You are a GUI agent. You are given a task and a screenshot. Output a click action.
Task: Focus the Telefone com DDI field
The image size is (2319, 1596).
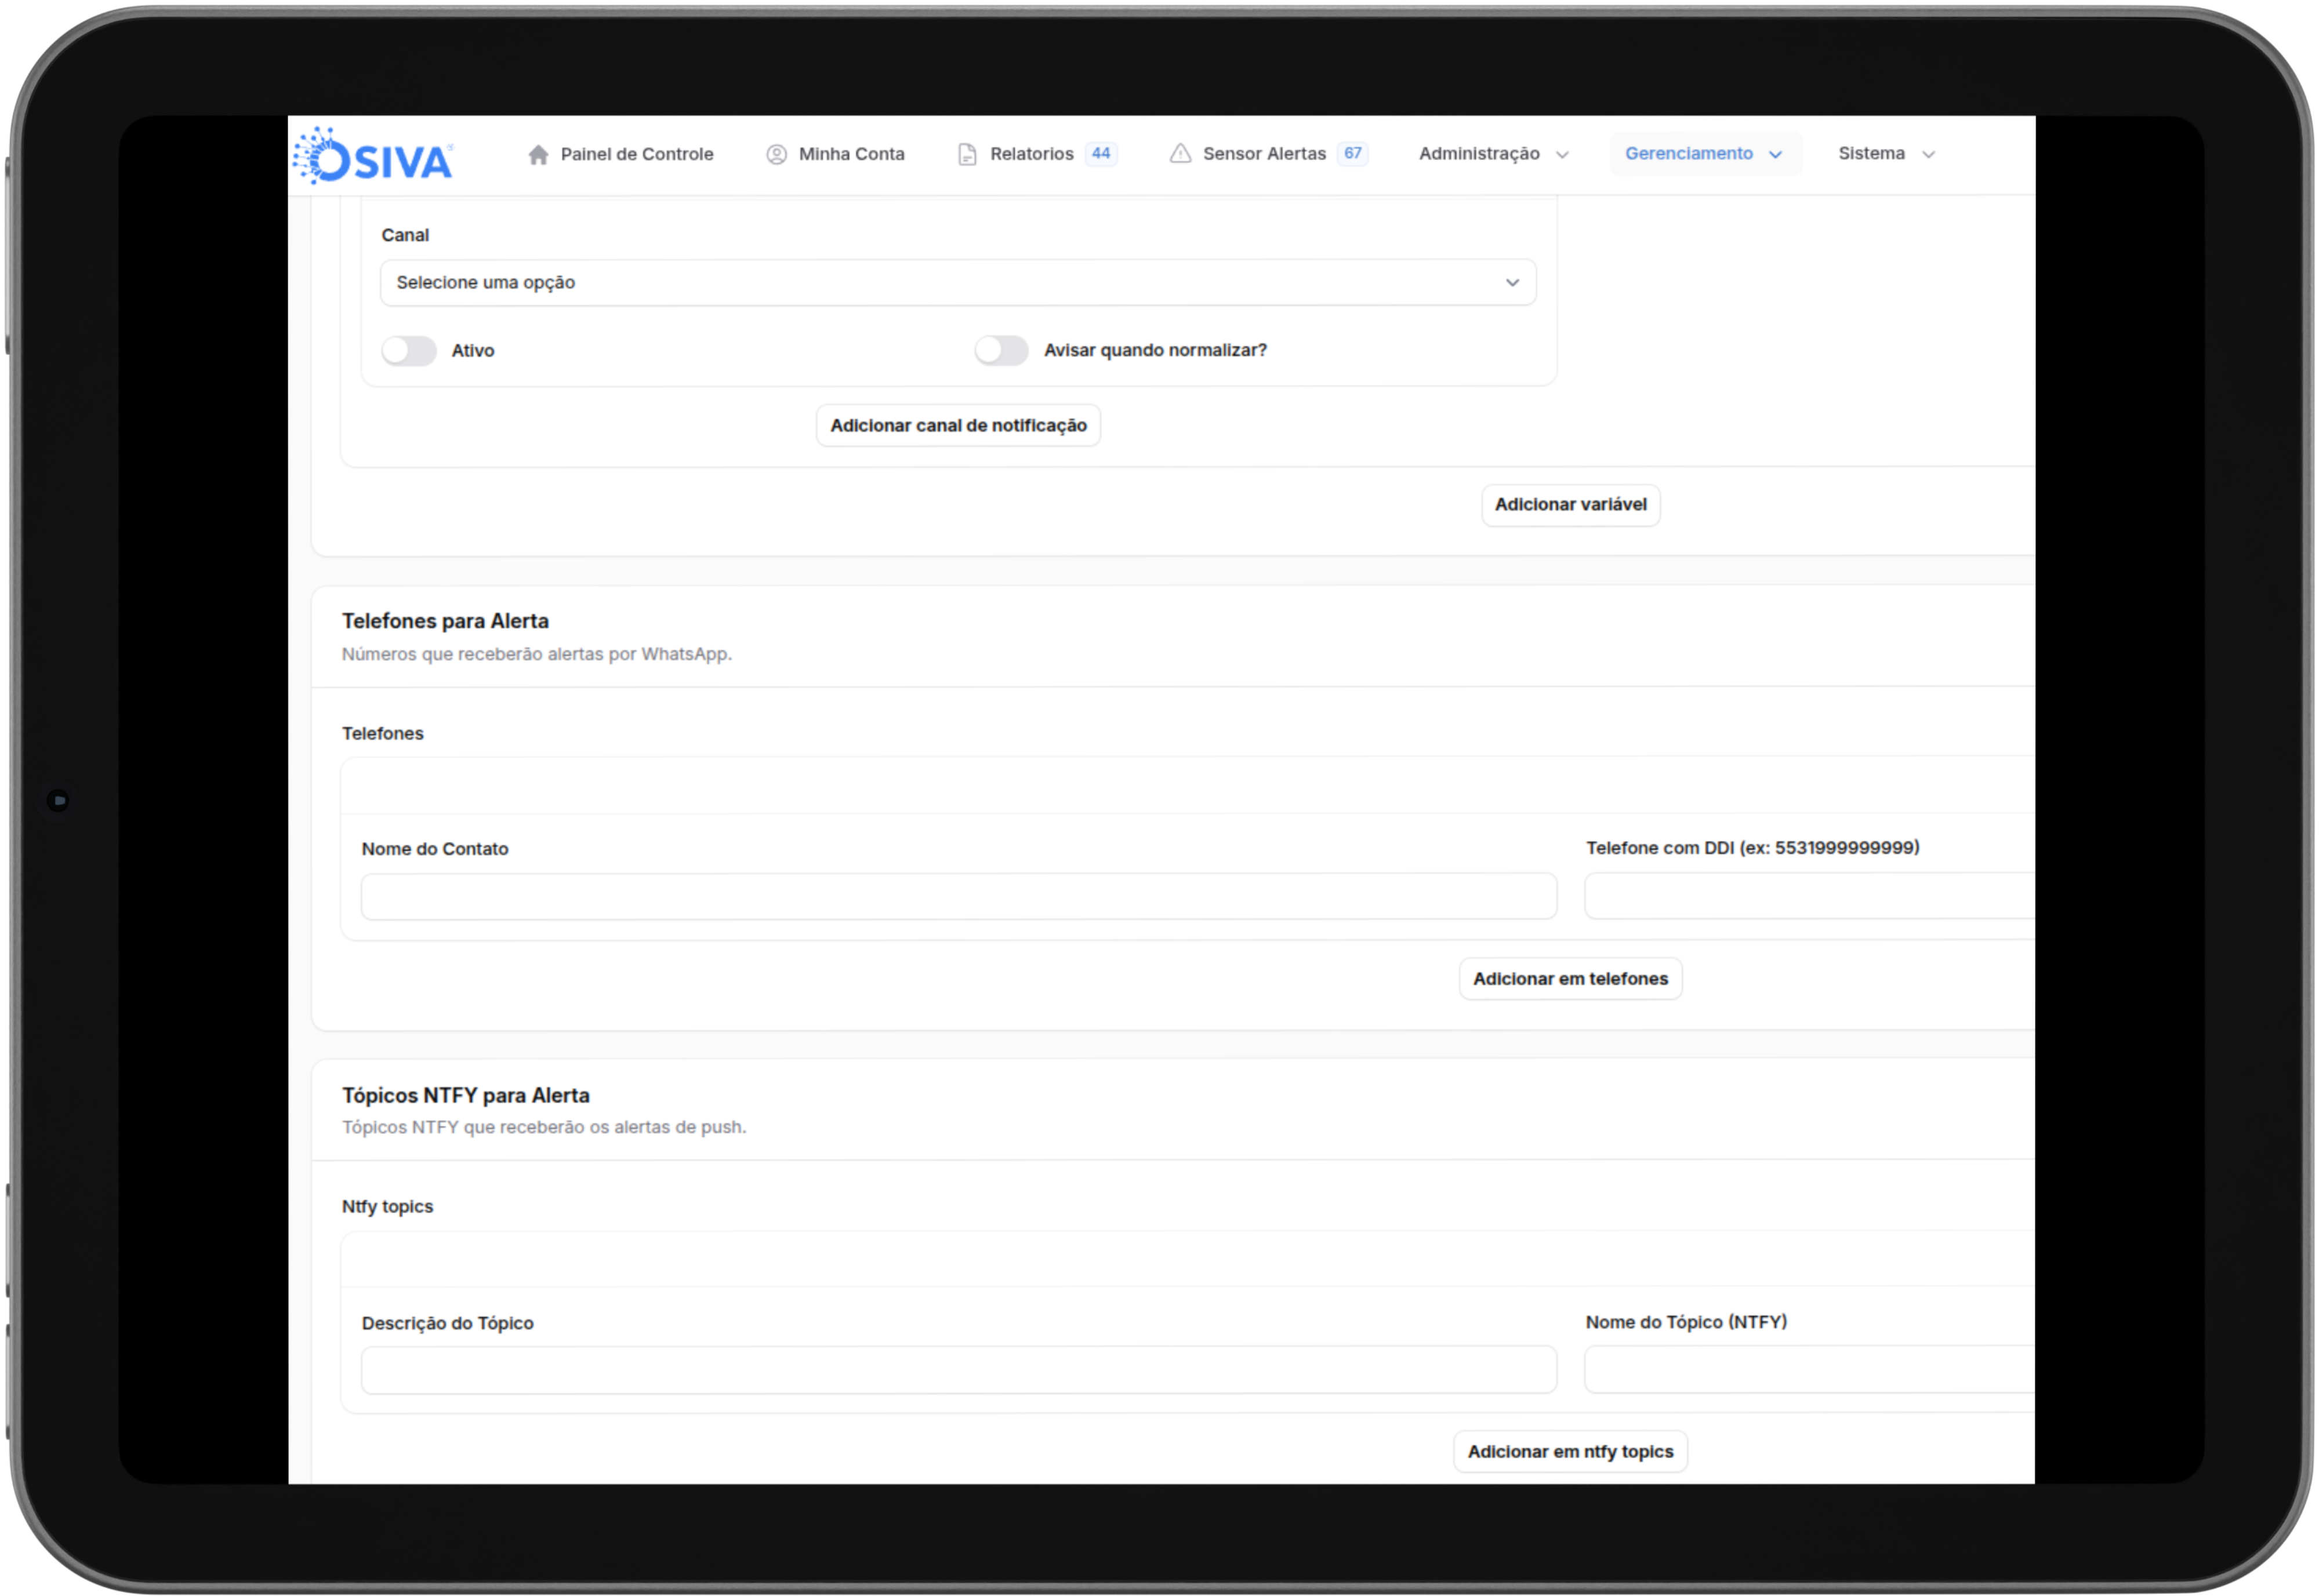click(x=1809, y=896)
